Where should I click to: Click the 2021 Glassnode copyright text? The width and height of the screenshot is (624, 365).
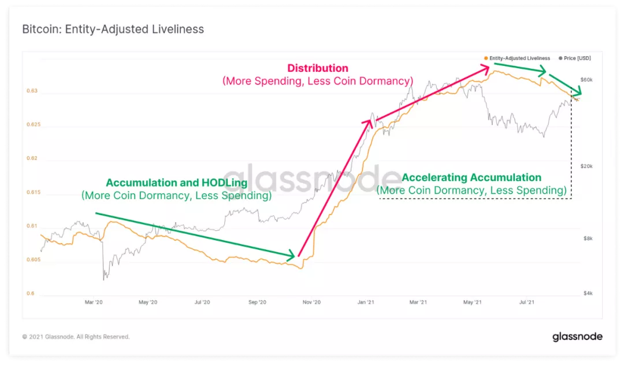tap(76, 337)
